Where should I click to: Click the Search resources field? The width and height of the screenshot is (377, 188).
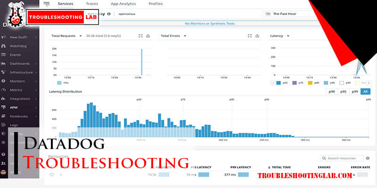pos(344,158)
